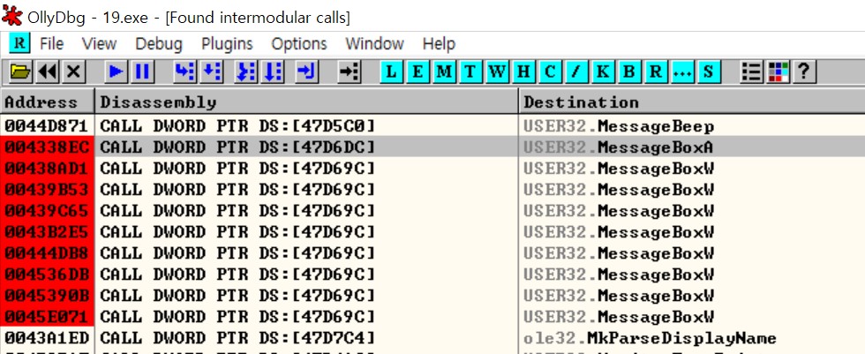Screen dimensions: 865x354
Task: Click the Trace into icon
Action: tap(246, 72)
